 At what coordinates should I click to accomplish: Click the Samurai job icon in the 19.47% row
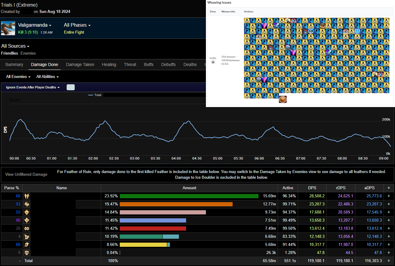(27, 204)
